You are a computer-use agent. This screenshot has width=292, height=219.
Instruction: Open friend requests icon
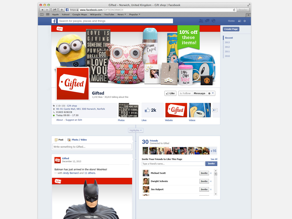pyautogui.click(x=201, y=21)
